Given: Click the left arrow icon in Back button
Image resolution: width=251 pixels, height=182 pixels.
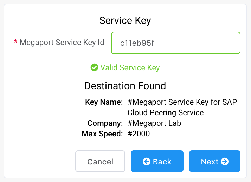Looking at the screenshot, I should pos(147,162).
